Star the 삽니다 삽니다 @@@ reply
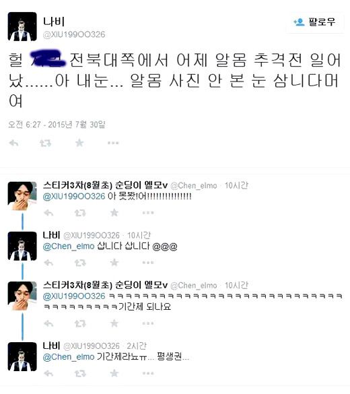 click(114, 263)
